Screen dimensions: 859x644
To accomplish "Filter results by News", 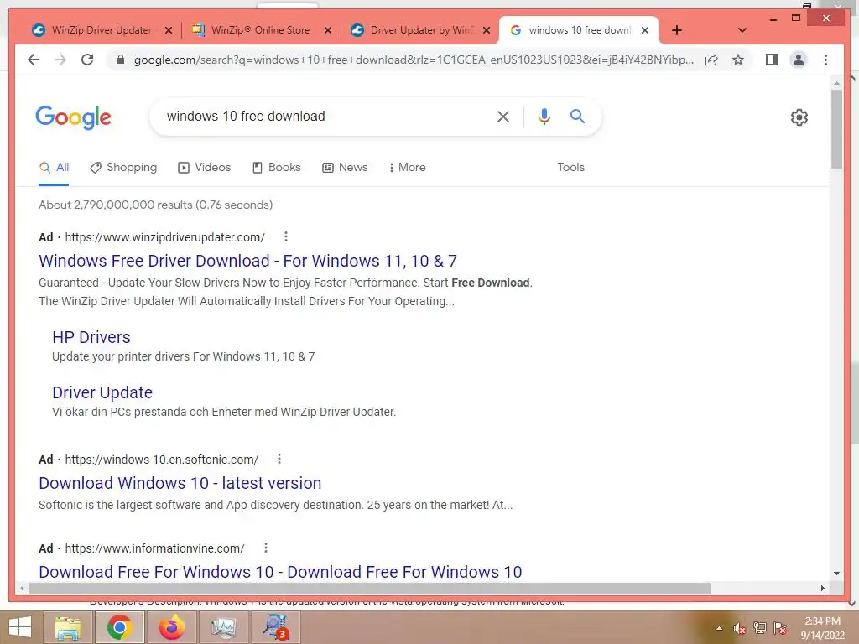I will pos(345,168).
